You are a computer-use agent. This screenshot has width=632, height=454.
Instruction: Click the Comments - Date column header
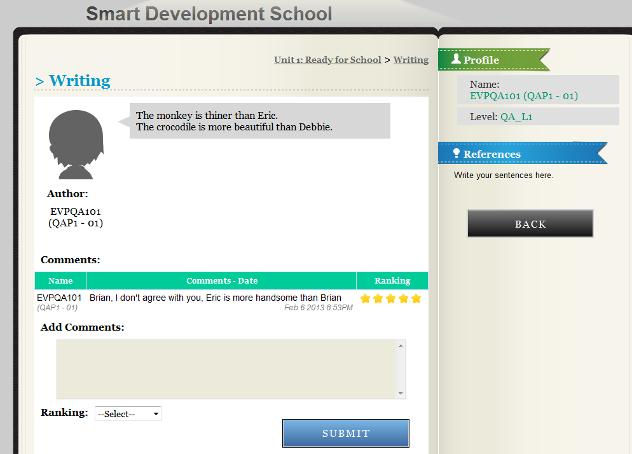222,280
